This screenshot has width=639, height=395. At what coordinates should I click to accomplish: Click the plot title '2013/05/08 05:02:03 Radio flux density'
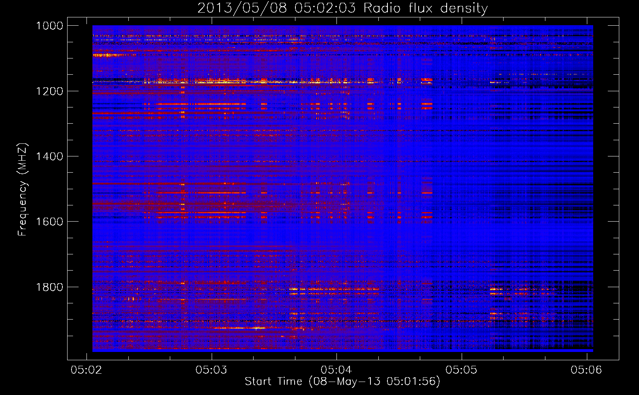[342, 8]
